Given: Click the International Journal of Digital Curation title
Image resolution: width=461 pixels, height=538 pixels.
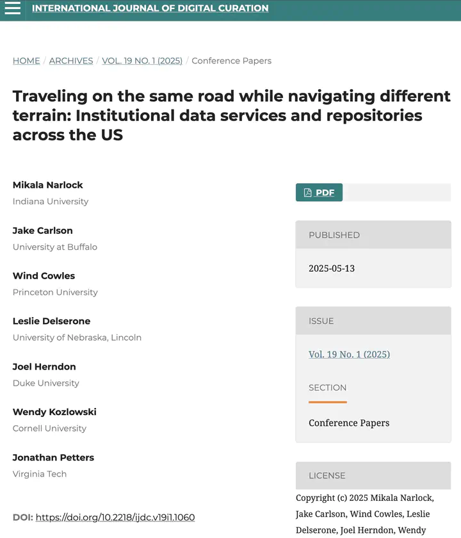Looking at the screenshot, I should pos(150,8).
